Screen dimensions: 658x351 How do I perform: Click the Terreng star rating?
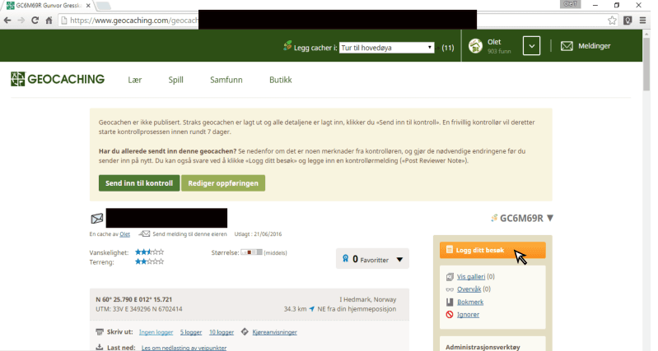149,261
